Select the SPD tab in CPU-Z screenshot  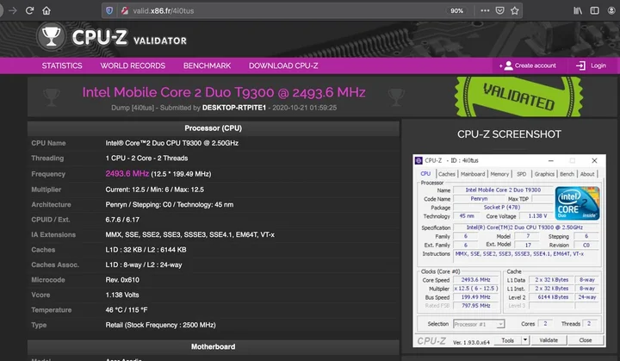click(x=522, y=174)
